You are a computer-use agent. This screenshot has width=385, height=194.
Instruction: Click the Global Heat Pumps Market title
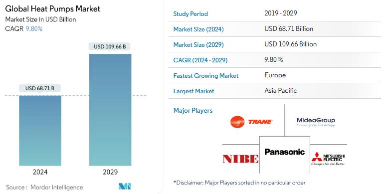pos(52,9)
